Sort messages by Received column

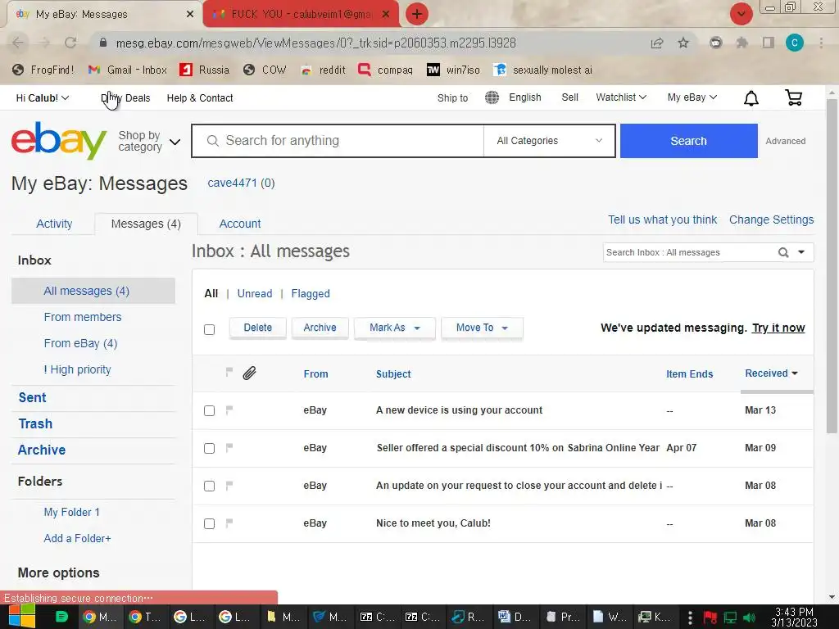pyautogui.click(x=771, y=373)
